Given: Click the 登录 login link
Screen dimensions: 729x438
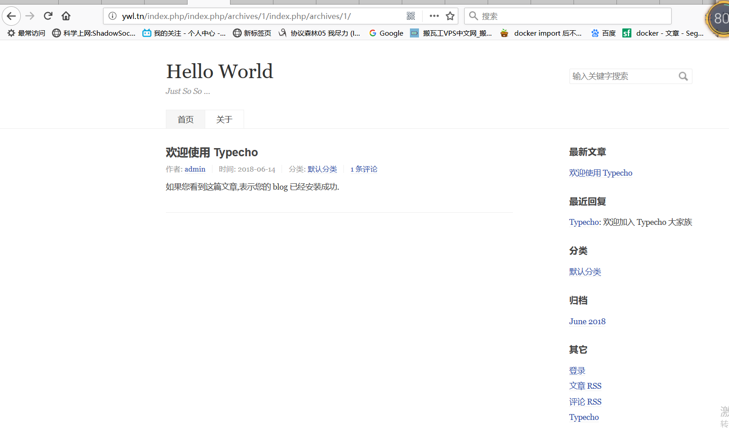Looking at the screenshot, I should tap(577, 371).
